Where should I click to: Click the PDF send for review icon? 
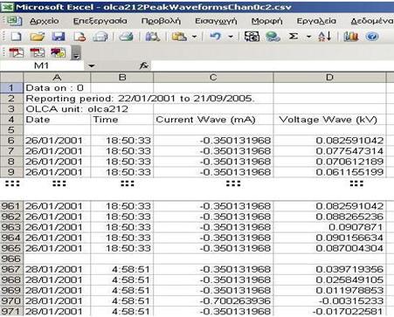59,52
